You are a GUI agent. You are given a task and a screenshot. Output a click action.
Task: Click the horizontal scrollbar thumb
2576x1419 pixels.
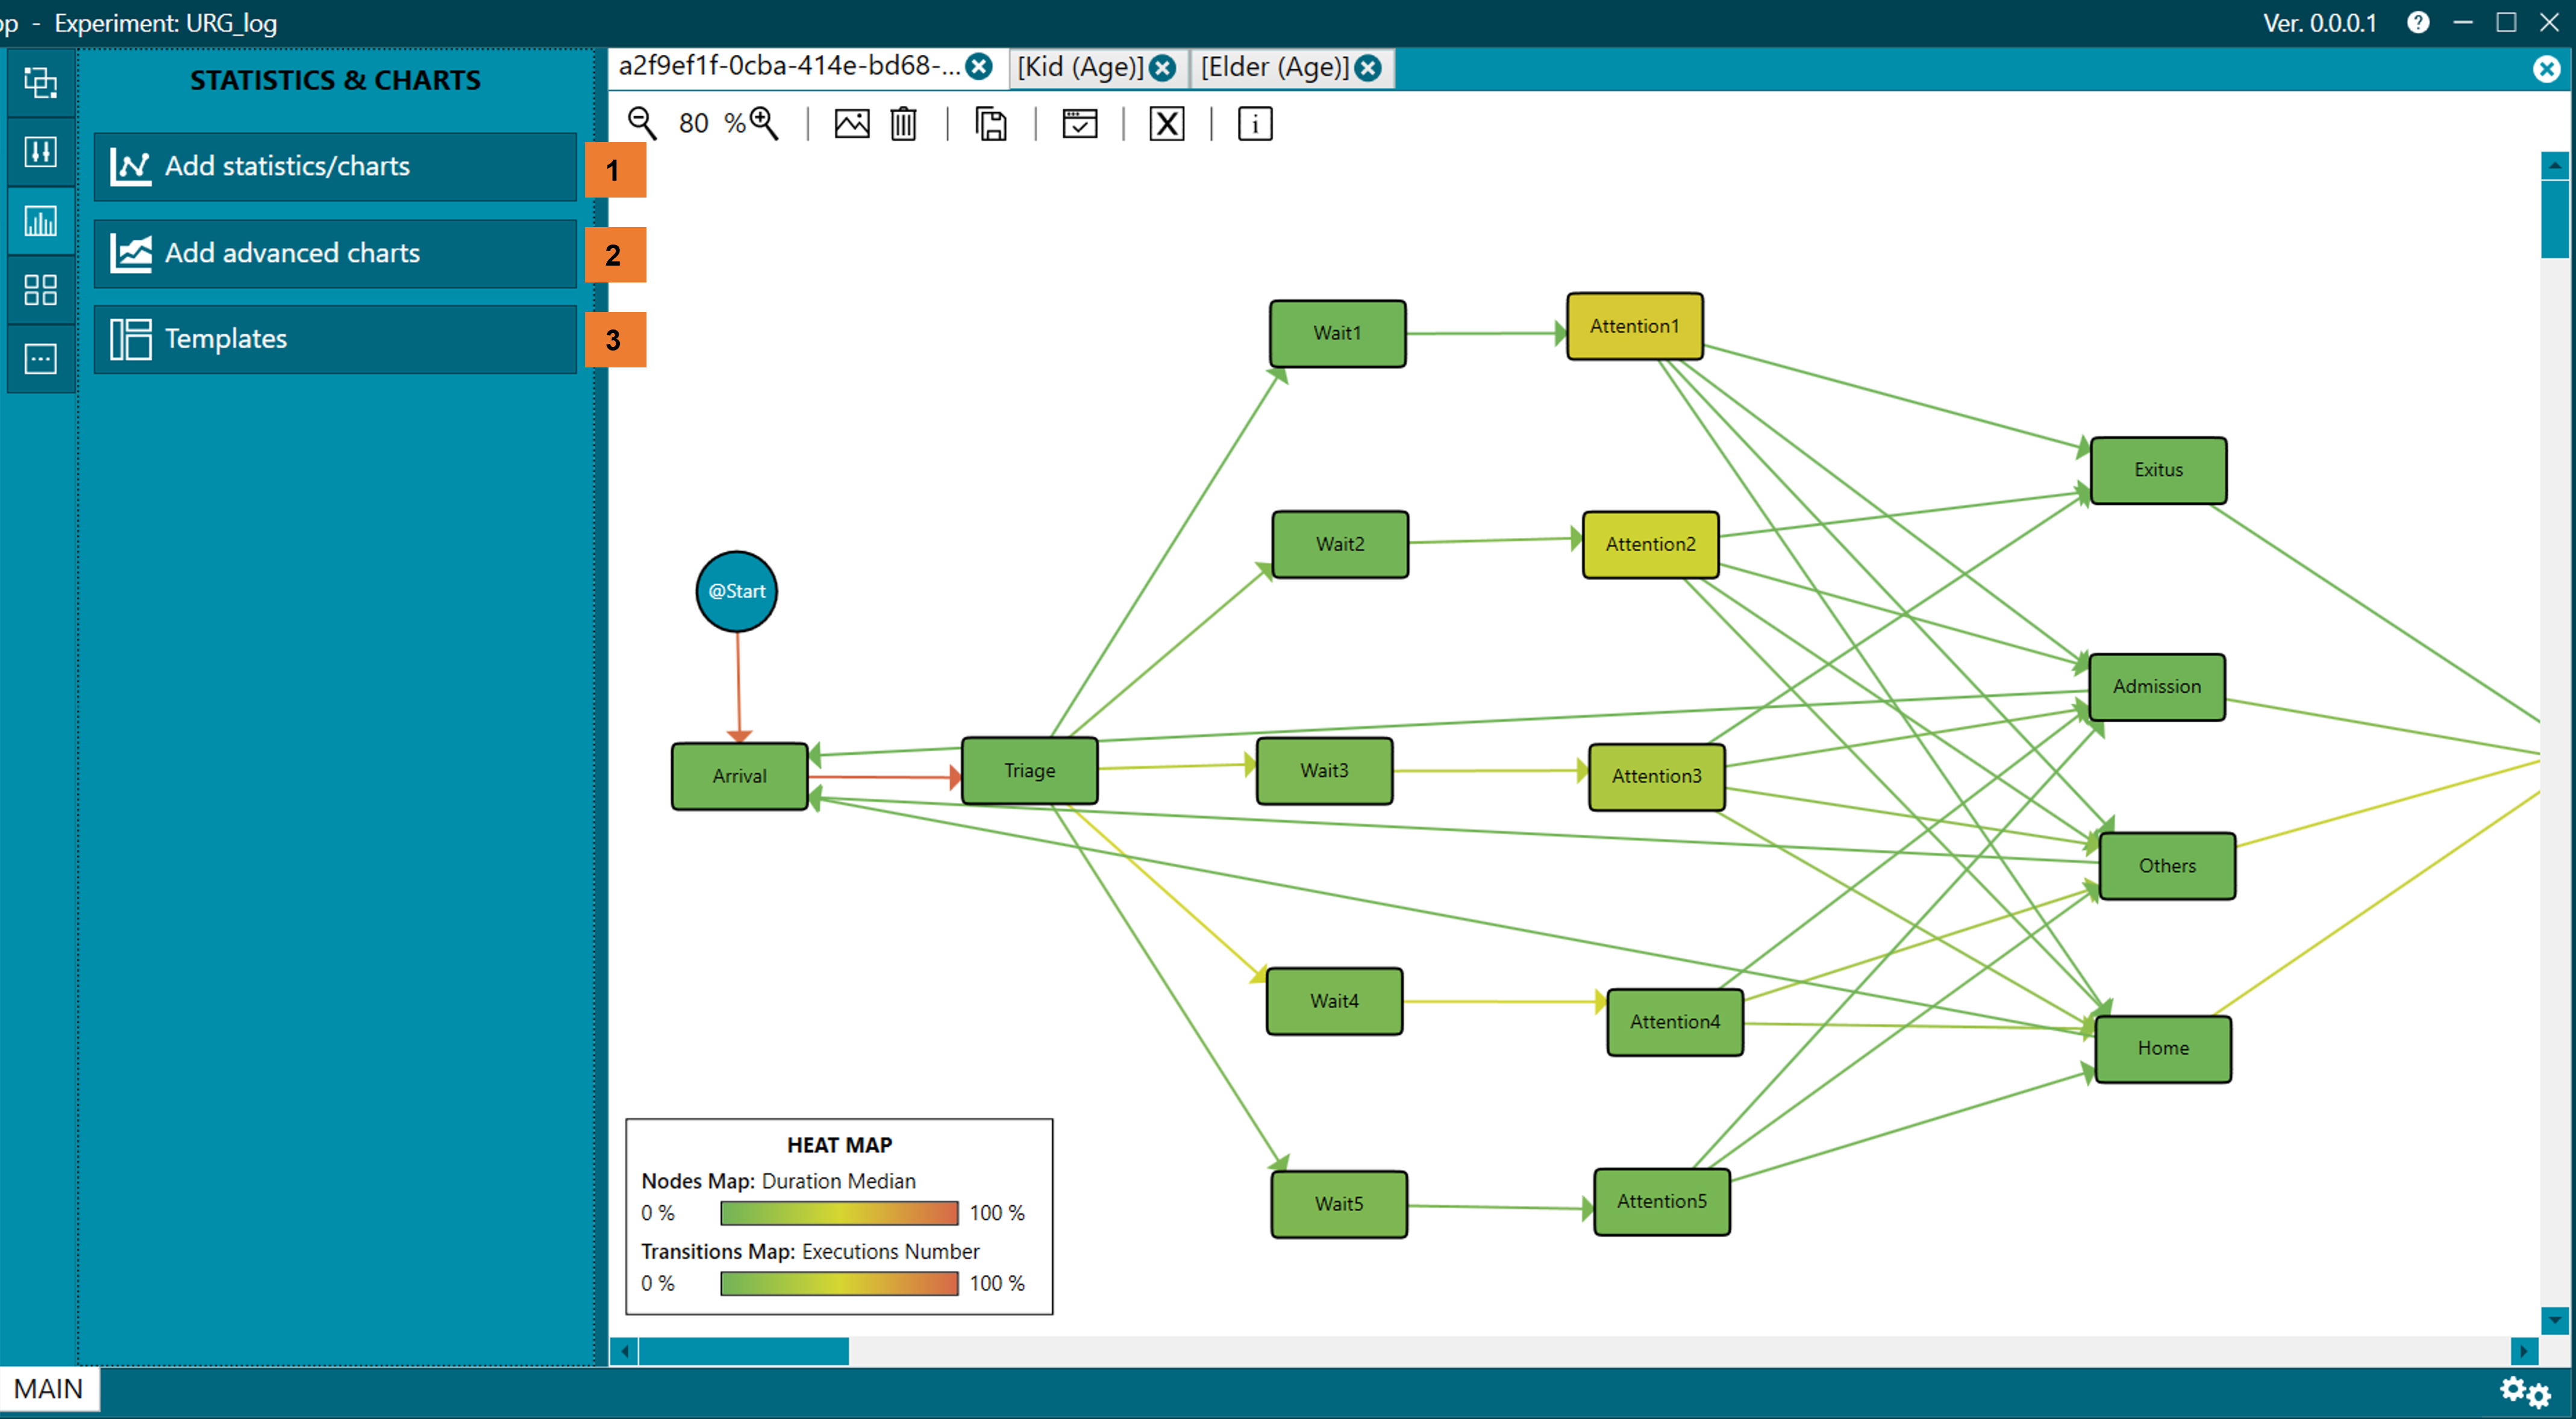[744, 1352]
